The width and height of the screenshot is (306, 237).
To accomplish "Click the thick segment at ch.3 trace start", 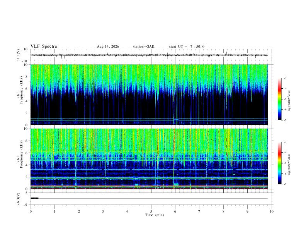I will click(x=34, y=198).
